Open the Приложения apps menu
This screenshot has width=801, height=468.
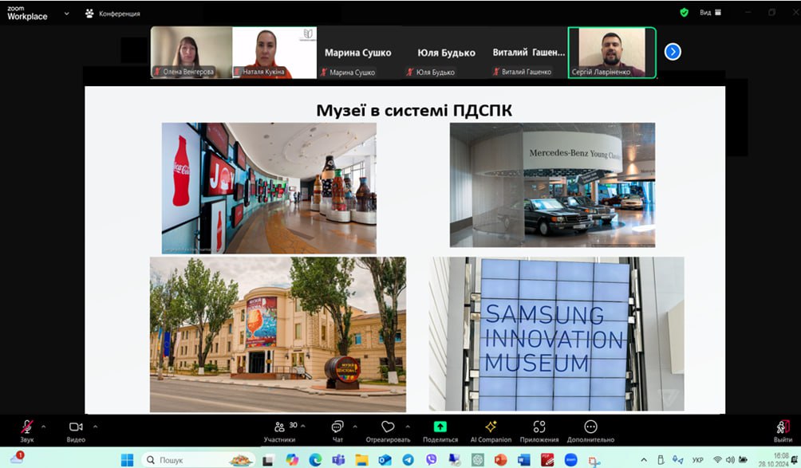point(539,431)
